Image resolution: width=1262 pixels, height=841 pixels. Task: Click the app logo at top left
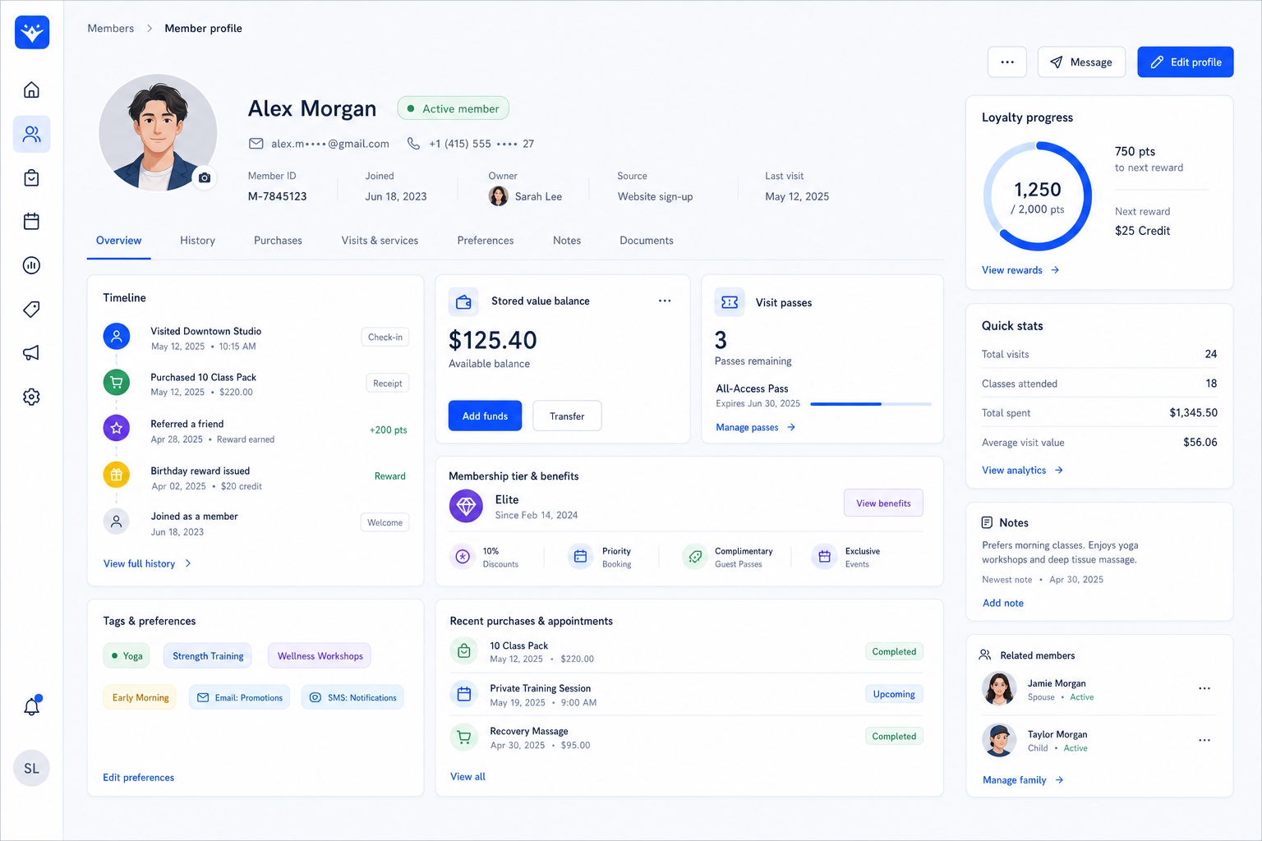tap(32, 32)
